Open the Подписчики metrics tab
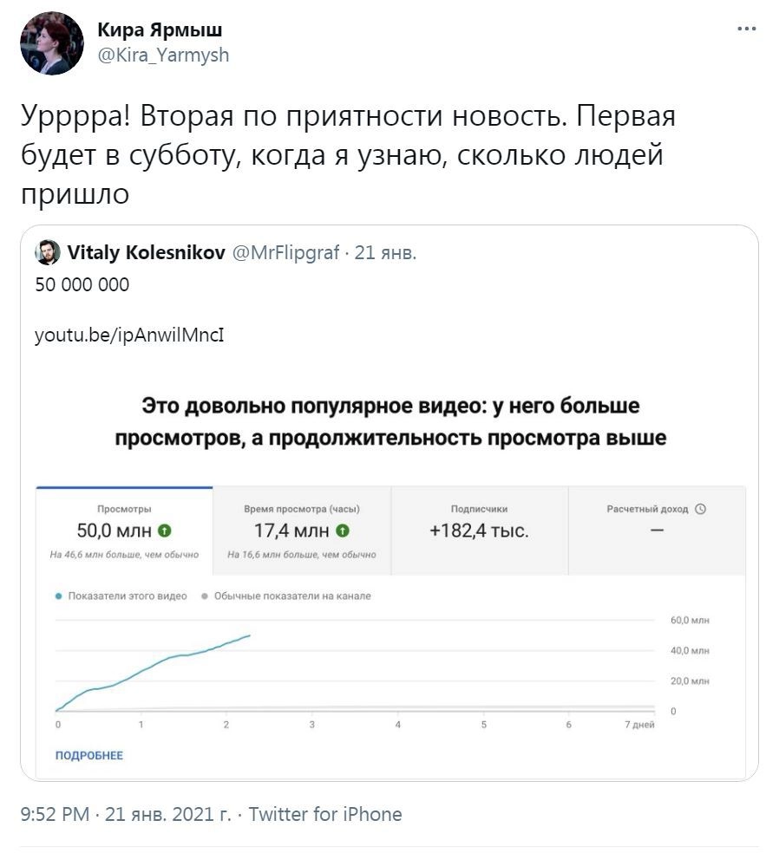The width and height of the screenshot is (779, 853). (479, 531)
